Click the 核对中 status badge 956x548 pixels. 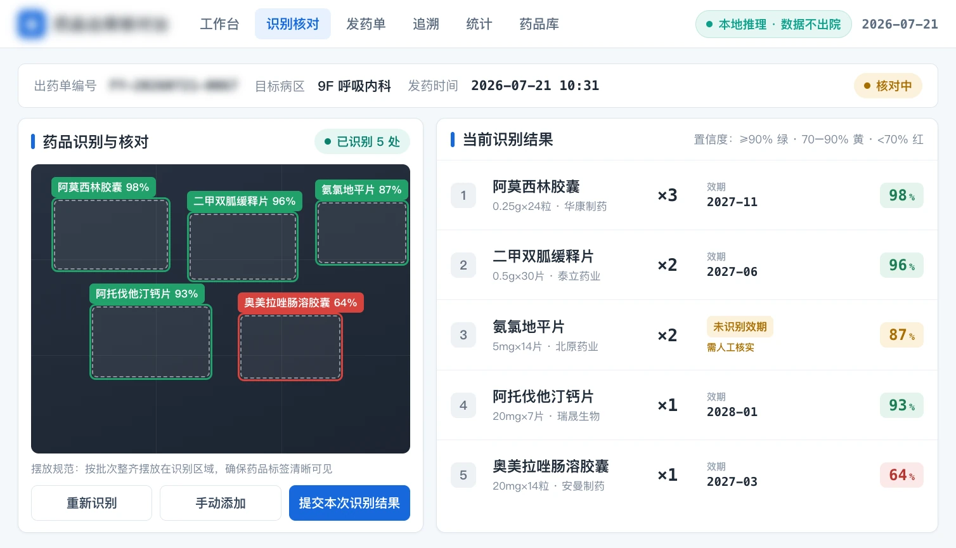[888, 86]
